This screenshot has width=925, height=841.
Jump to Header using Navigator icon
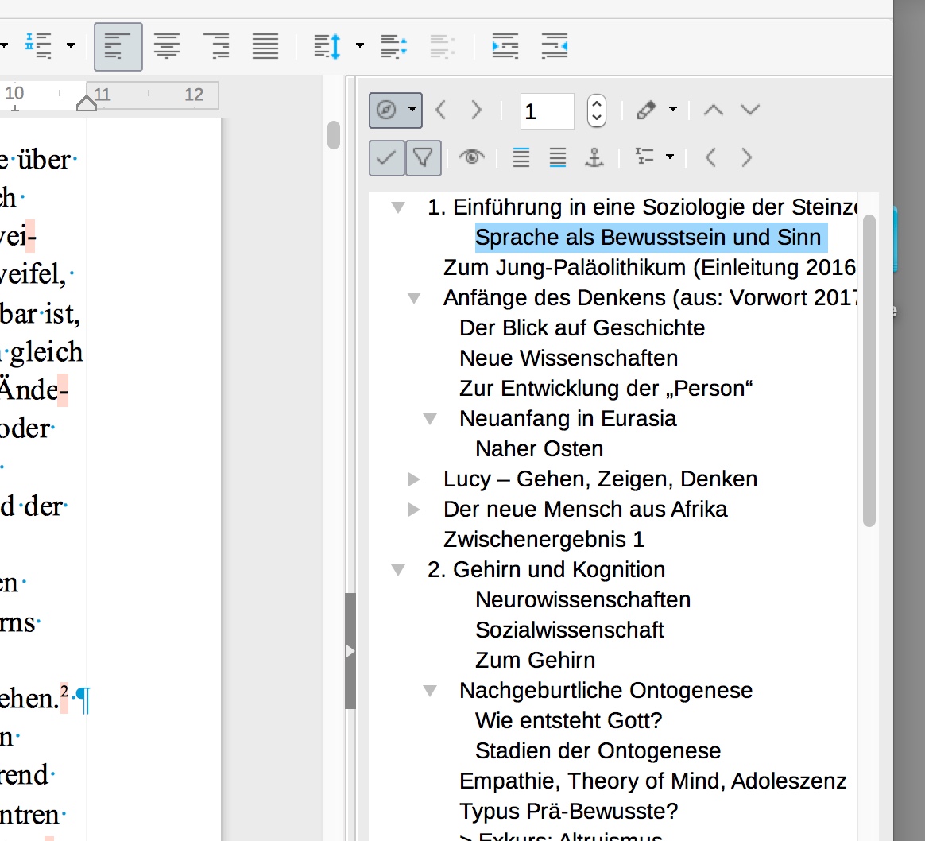tap(521, 157)
